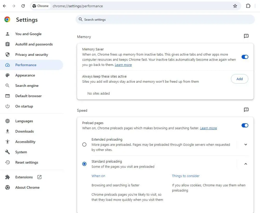
Task: Open the Extensions puzzle icon in the toolbar
Action: tap(248, 6)
